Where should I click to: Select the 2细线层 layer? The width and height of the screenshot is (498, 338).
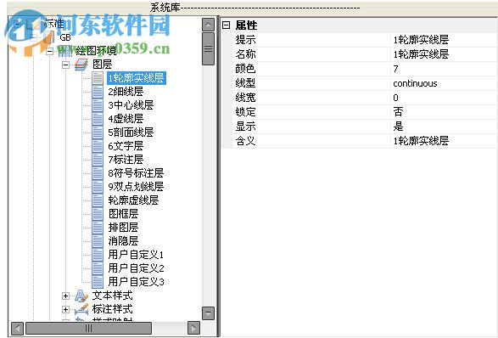pyautogui.click(x=126, y=92)
